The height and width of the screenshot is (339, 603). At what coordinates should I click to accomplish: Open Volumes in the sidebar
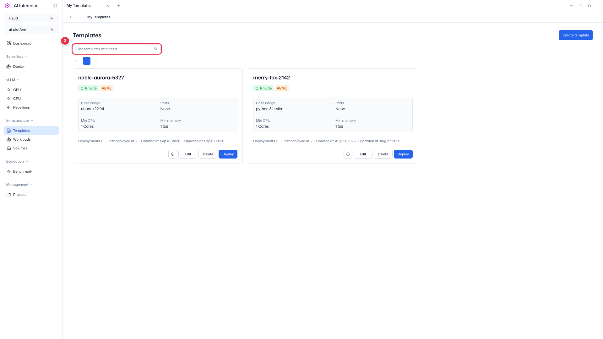coord(31,148)
